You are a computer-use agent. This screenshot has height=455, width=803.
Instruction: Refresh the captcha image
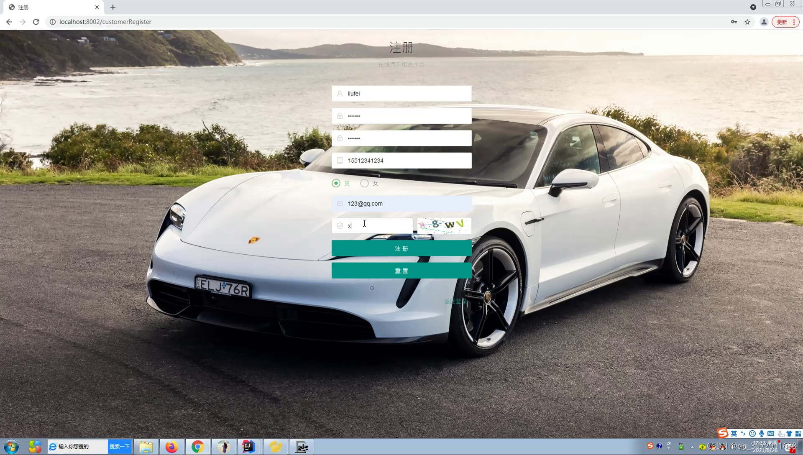[444, 225]
